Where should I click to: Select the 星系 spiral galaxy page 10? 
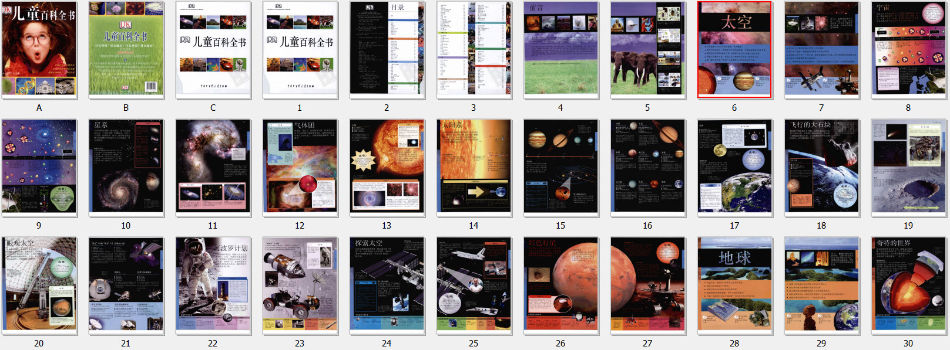tap(126, 167)
